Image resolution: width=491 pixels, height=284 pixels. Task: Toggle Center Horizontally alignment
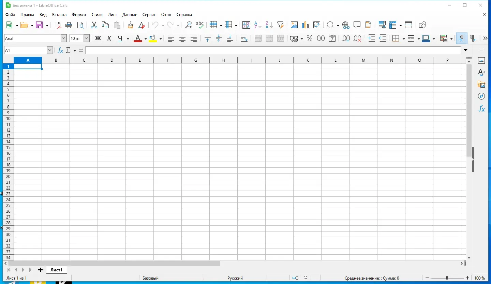182,39
